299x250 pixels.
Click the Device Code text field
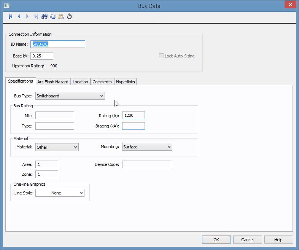(x=146, y=164)
